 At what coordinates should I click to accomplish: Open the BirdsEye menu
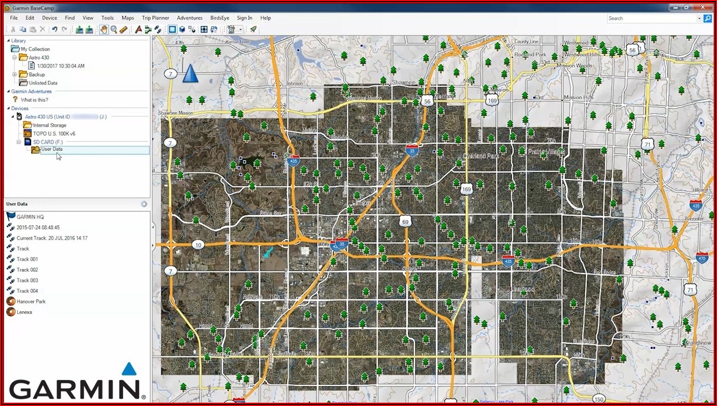[219, 18]
